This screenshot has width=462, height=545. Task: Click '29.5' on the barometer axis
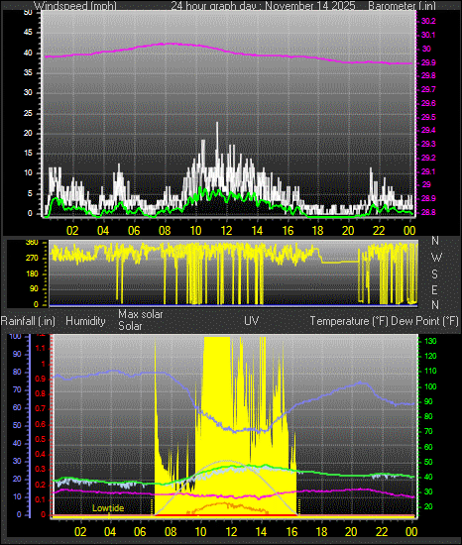pyautogui.click(x=428, y=117)
